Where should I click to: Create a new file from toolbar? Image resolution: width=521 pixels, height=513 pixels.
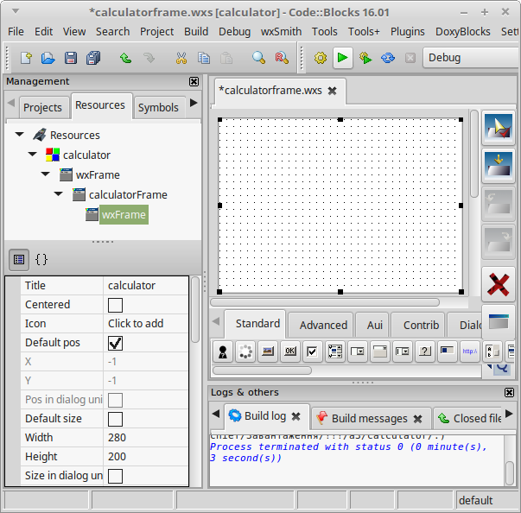(26, 58)
